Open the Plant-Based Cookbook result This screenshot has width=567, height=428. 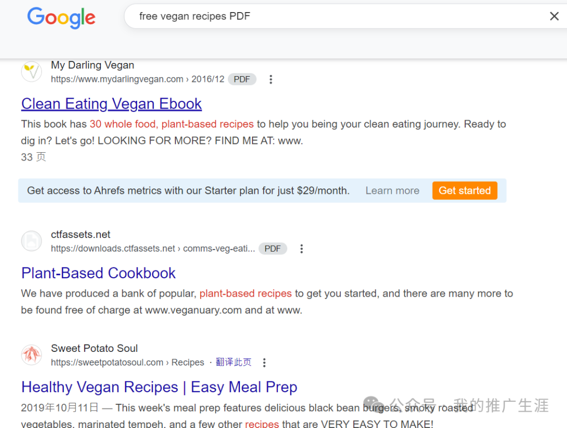click(x=98, y=273)
